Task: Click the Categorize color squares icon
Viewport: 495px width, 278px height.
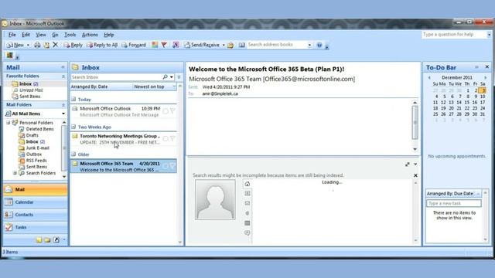Action: pyautogui.click(x=155, y=45)
